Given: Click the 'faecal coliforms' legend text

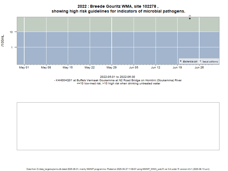Looking at the screenshot, I should (210, 62).
